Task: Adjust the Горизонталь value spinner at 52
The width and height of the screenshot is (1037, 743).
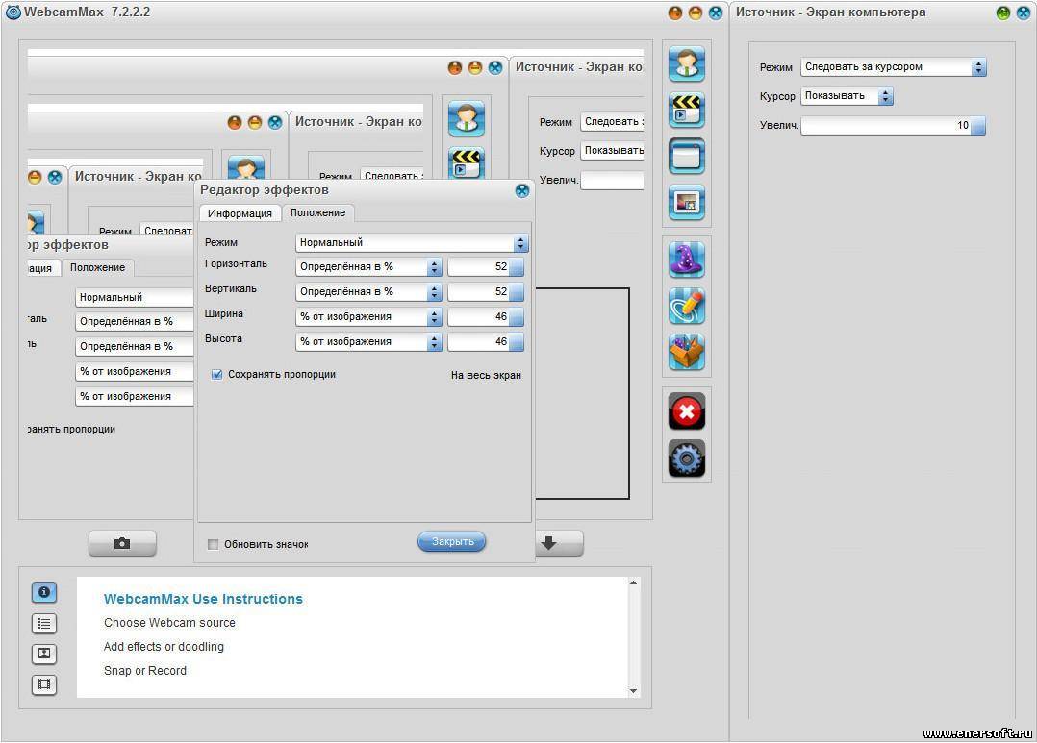Action: coord(486,267)
